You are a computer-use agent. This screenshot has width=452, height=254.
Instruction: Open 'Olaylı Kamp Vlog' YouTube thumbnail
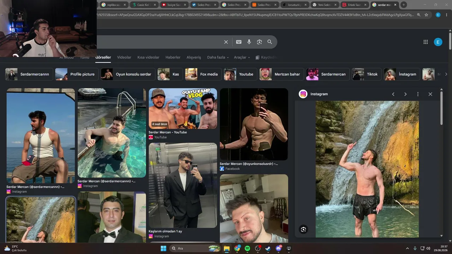click(183, 108)
